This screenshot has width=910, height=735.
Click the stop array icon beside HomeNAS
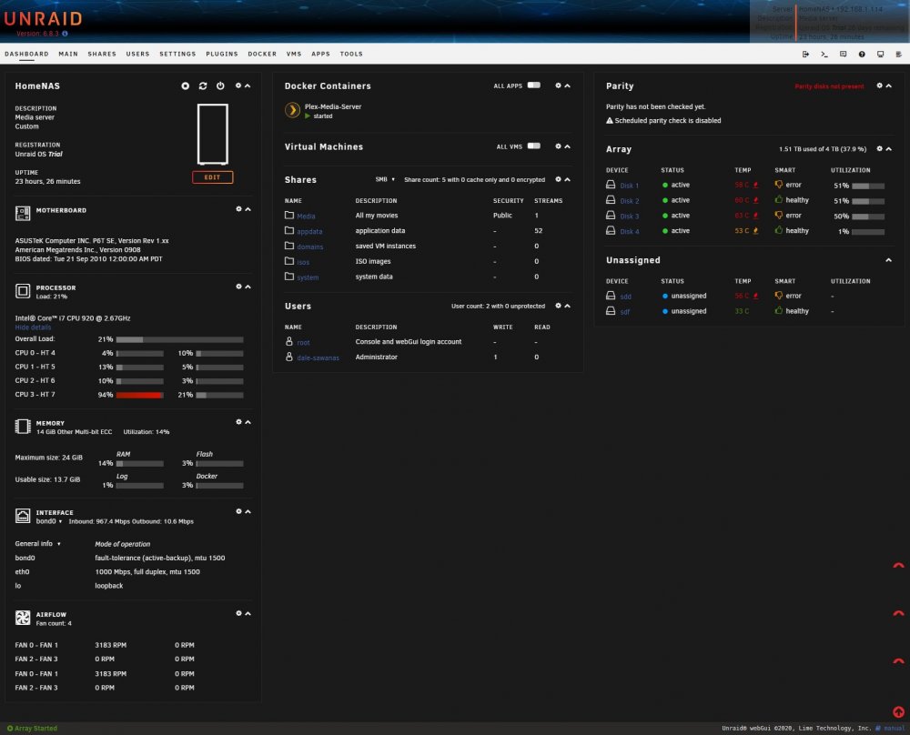pyautogui.click(x=185, y=86)
